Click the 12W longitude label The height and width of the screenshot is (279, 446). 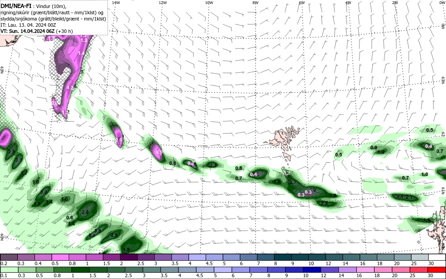tap(163, 3)
